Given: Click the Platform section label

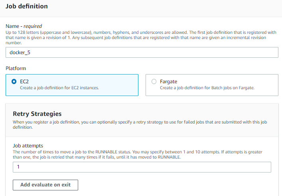Looking at the screenshot, I should point(16,69).
